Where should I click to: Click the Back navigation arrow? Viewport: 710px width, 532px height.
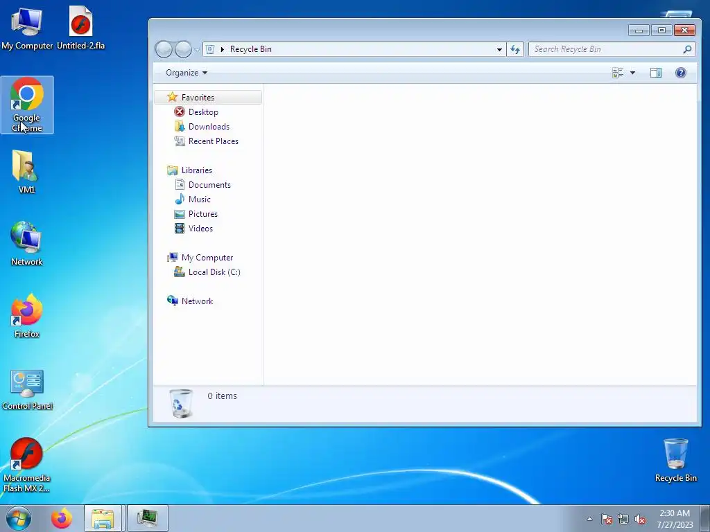tap(164, 49)
